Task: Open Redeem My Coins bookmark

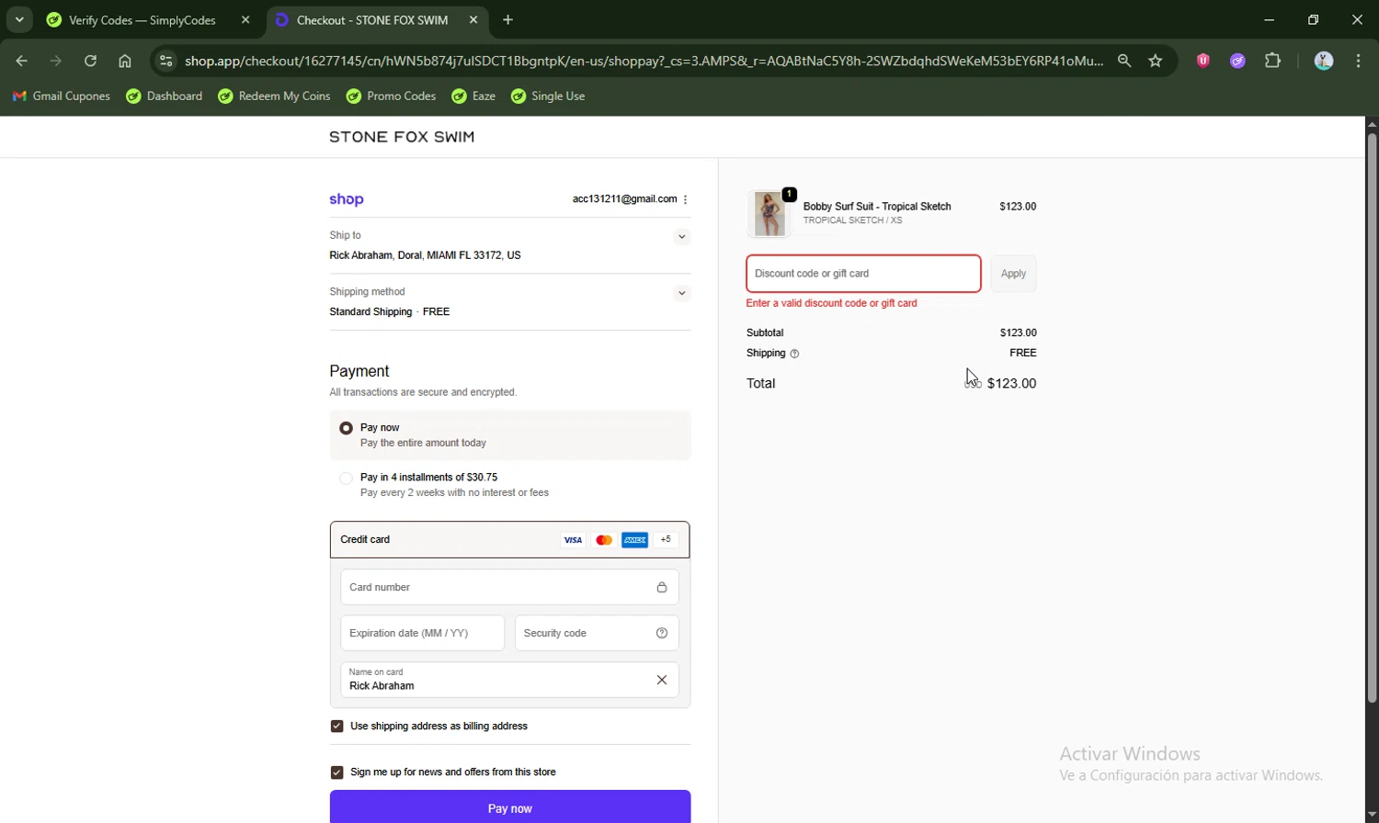Action: click(x=274, y=96)
